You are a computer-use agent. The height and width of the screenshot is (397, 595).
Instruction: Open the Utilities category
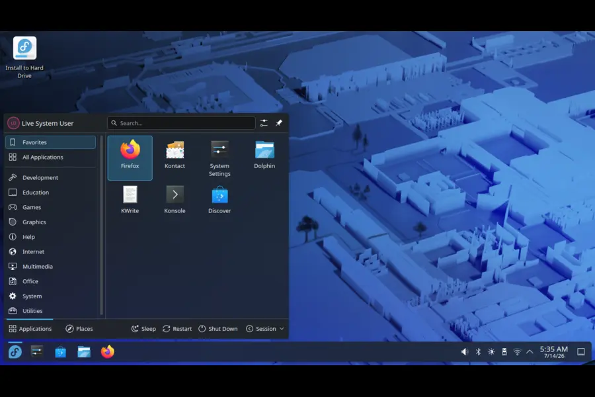[50, 311]
